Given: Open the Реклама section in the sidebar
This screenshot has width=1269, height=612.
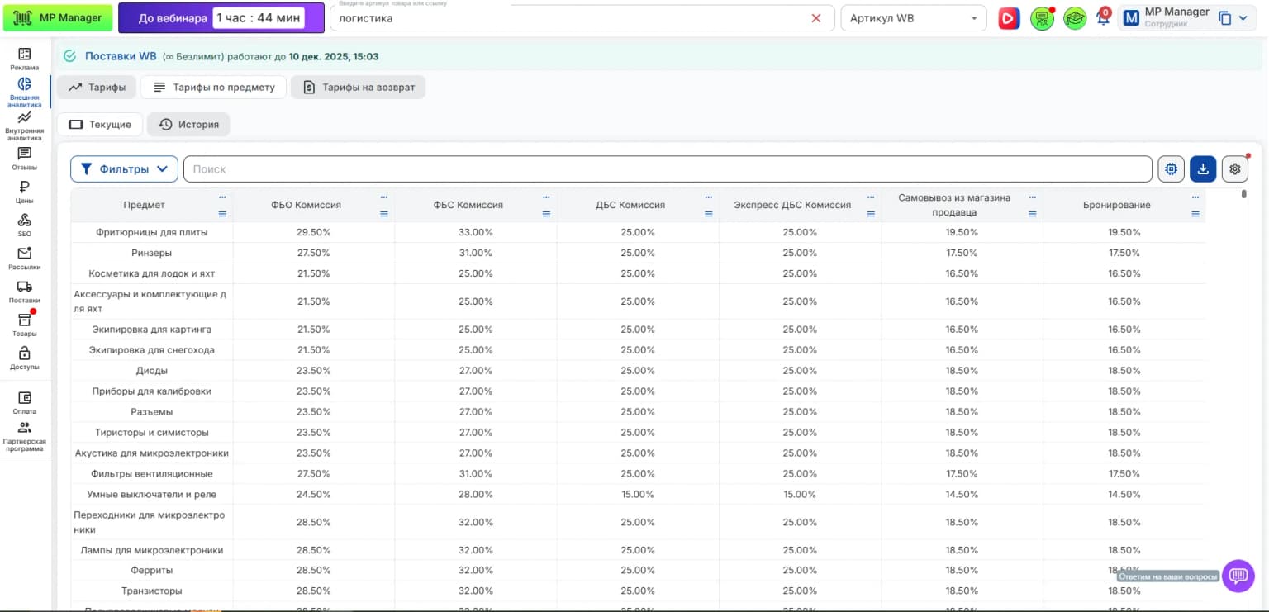Looking at the screenshot, I should coord(25,59).
